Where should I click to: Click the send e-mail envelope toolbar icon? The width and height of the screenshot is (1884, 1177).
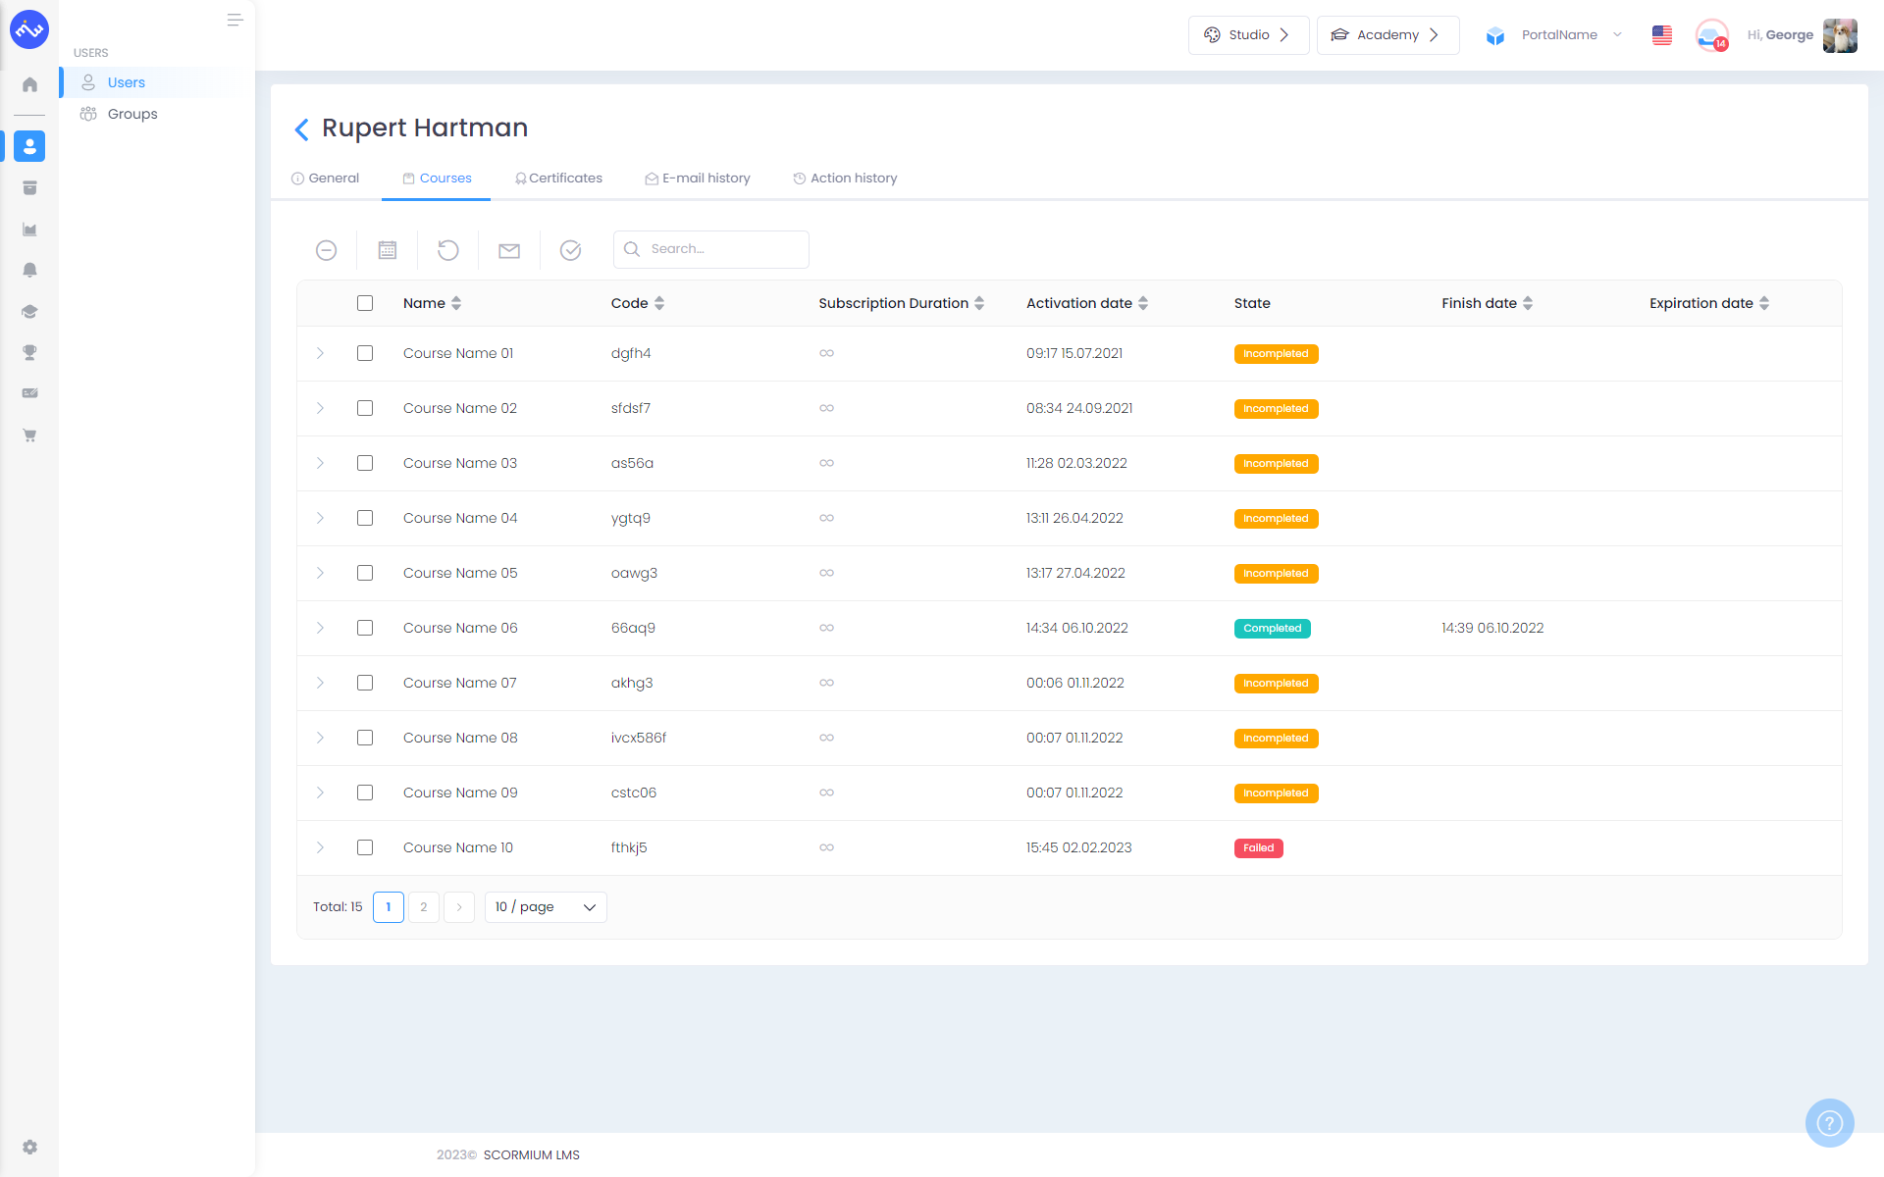point(509,251)
